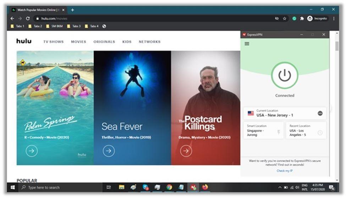Open the Tabs 3 bookmark folder
The width and height of the screenshot is (346, 198).
(x=74, y=26)
